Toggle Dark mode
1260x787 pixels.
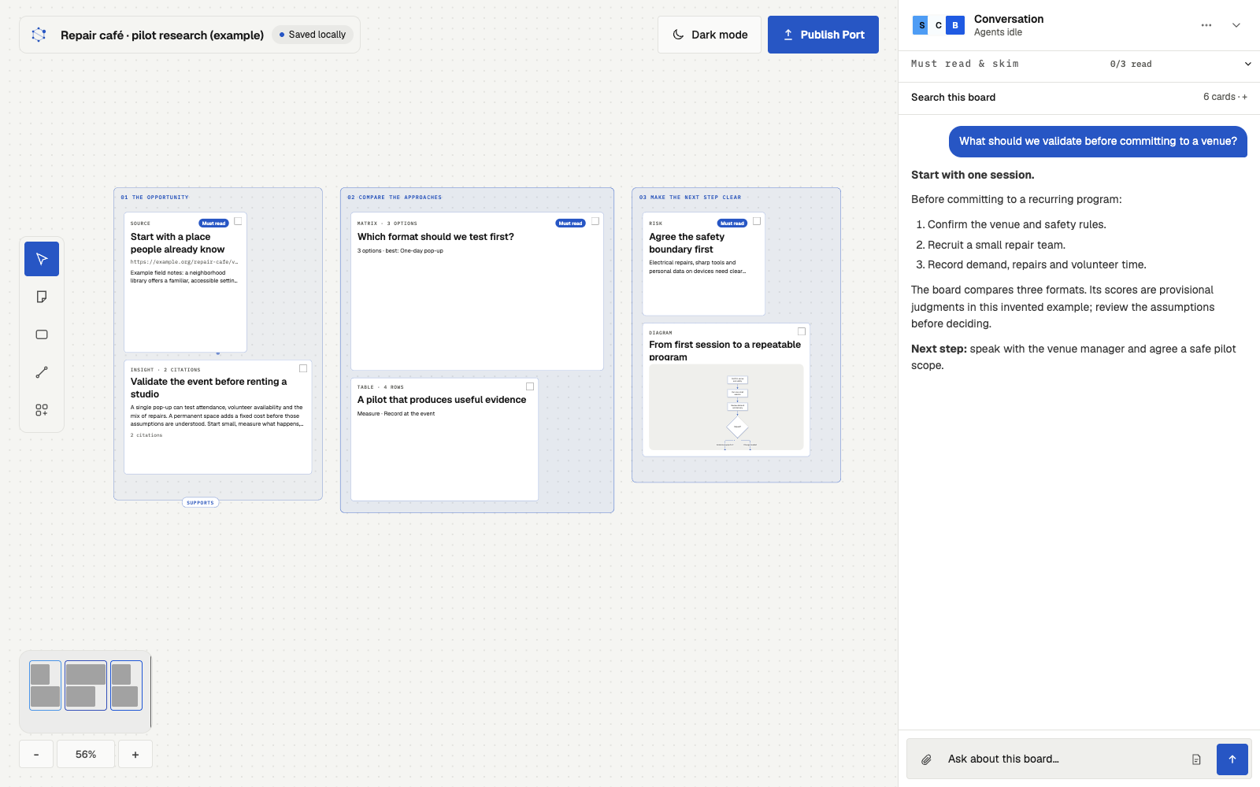(x=710, y=35)
